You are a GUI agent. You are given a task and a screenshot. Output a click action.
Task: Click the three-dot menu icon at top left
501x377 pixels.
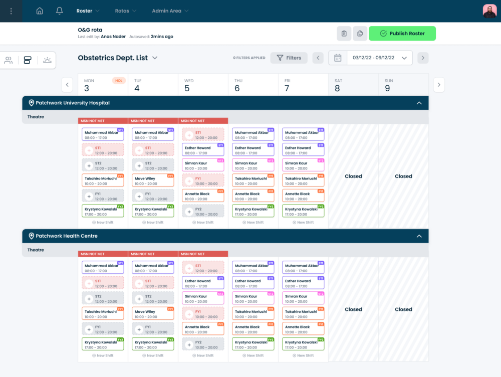pos(11,11)
